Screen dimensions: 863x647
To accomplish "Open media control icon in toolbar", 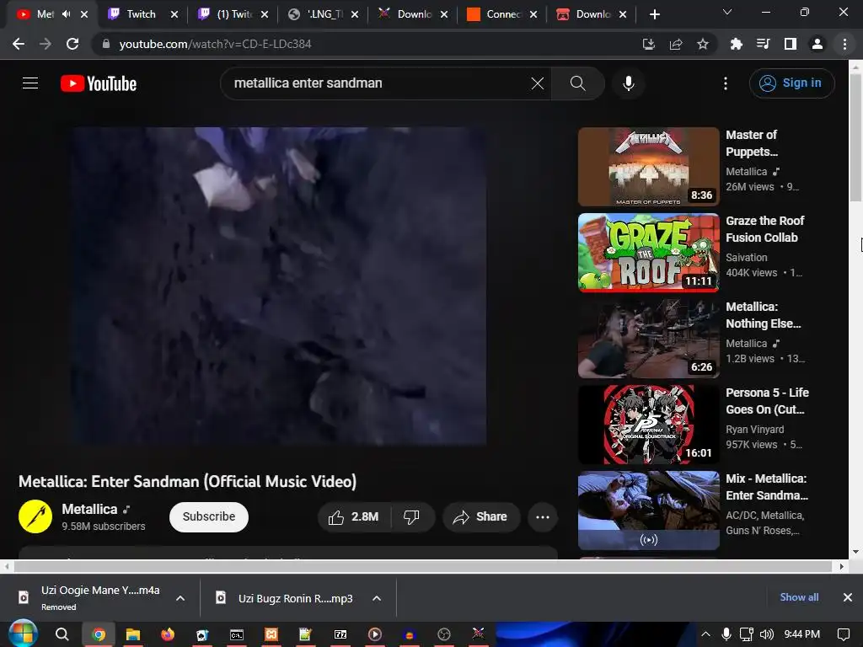I will (x=763, y=44).
